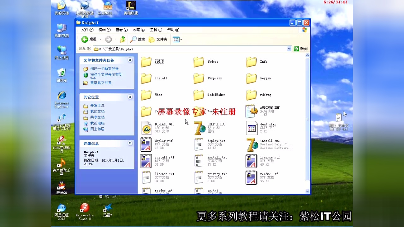Open the ib6.5 folder icon
The height and width of the screenshot is (227, 404).
[146, 62]
